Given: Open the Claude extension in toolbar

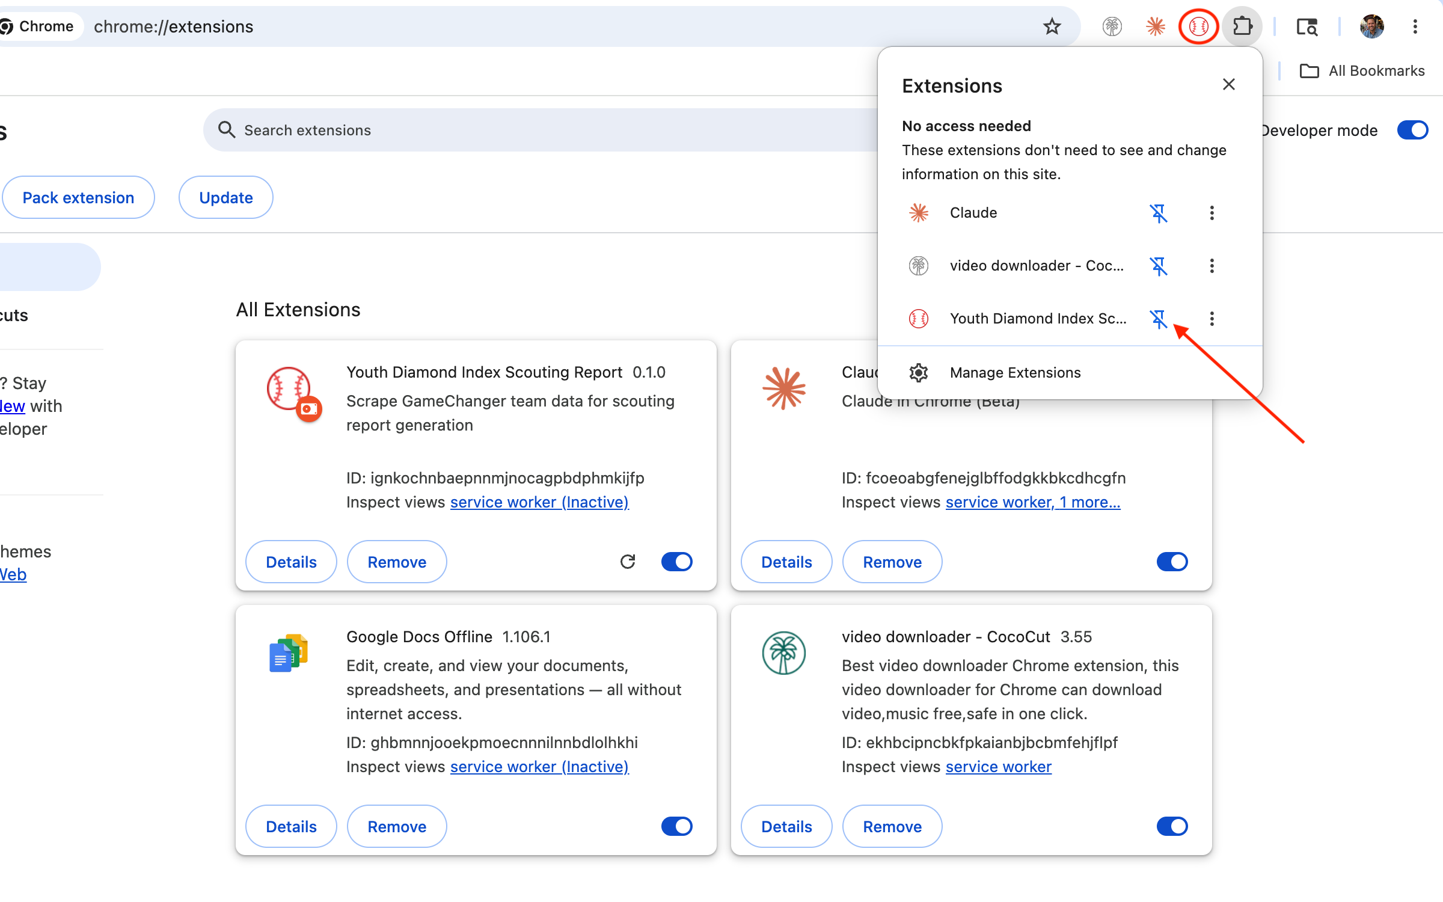Looking at the screenshot, I should coord(1155,26).
